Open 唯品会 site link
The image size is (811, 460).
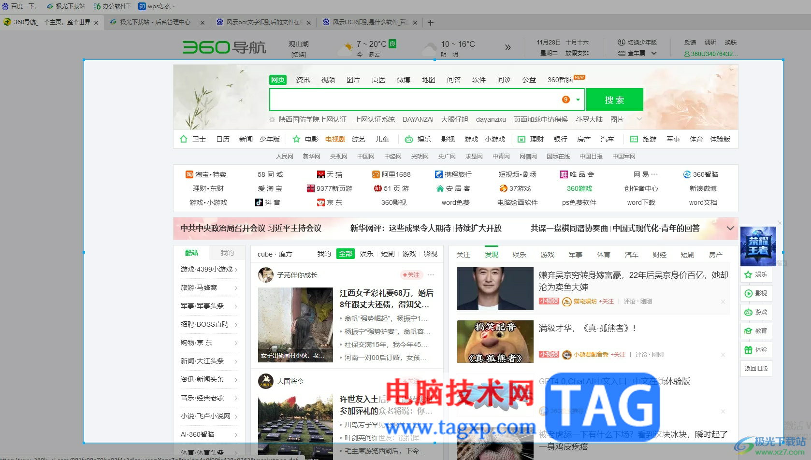(577, 174)
